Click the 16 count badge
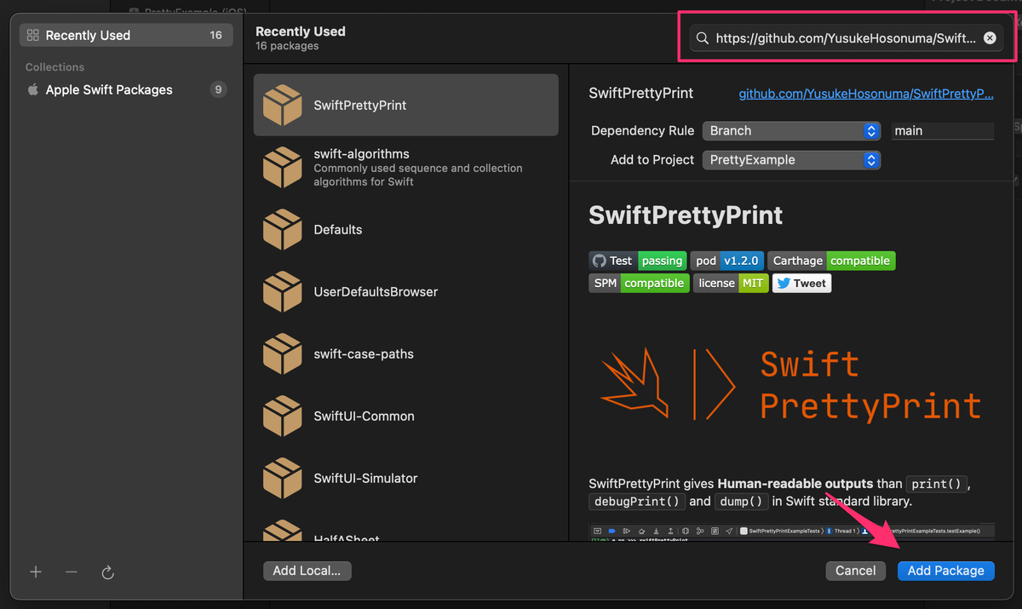 point(215,35)
